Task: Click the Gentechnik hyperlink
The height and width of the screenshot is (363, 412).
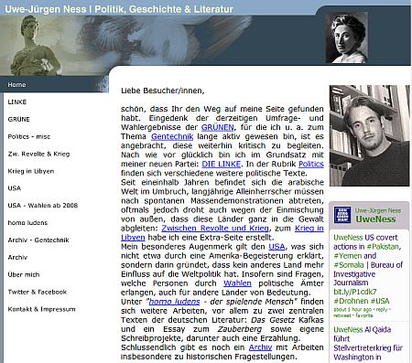Action: pos(172,136)
